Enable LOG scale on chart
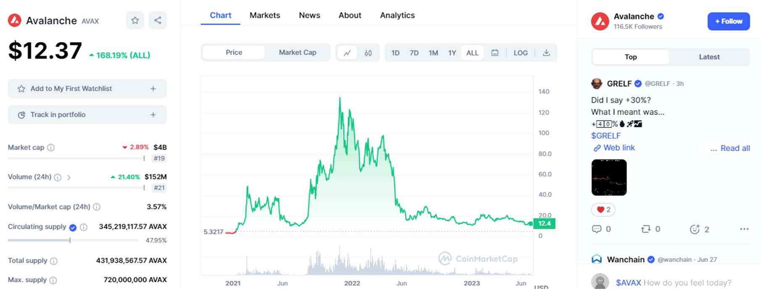The width and height of the screenshot is (761, 299). point(521,53)
